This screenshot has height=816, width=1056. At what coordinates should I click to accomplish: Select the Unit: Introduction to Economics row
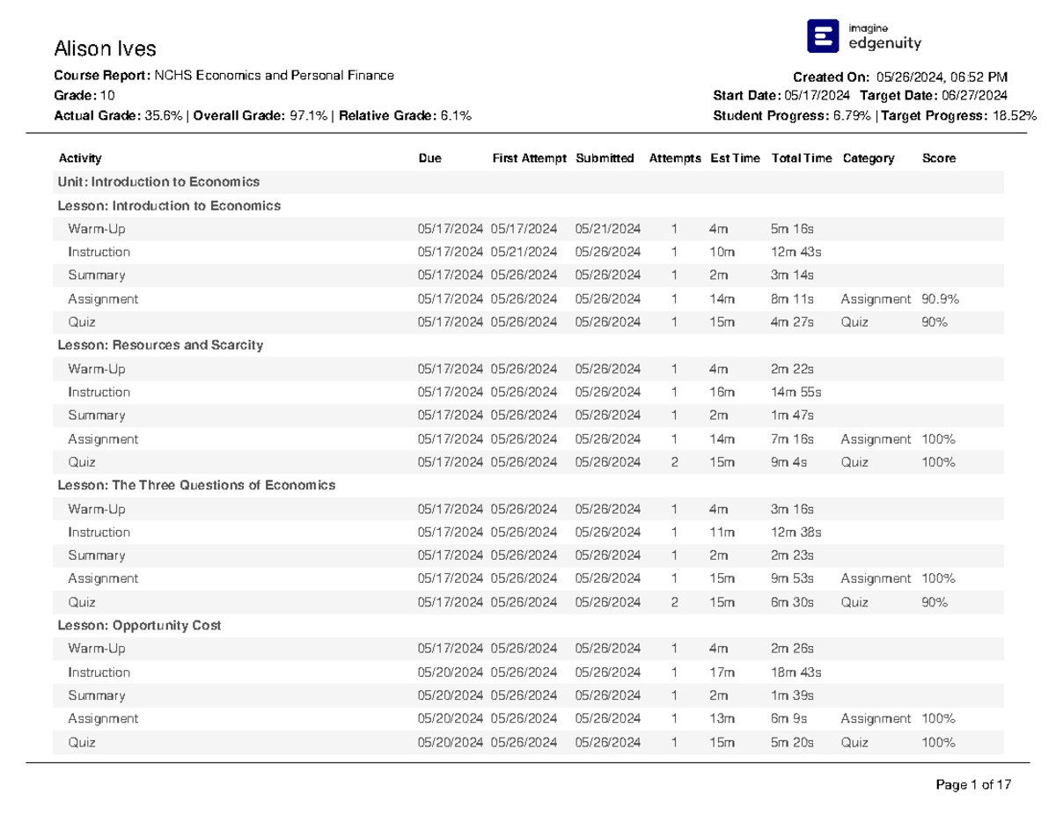click(x=158, y=182)
